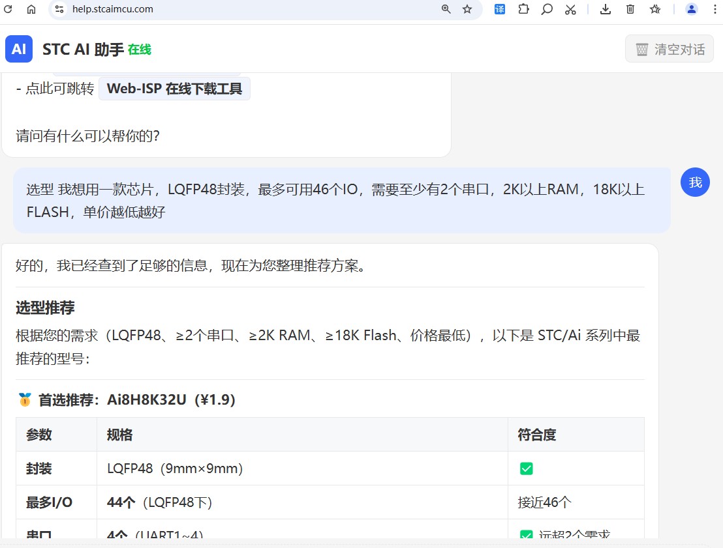Click the blue AI logo
This screenshot has height=548, width=723.
coord(19,49)
